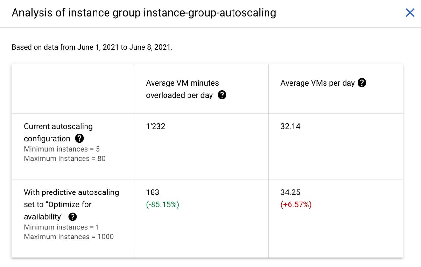Click the red +6.57% change indicator
The width and height of the screenshot is (421, 267).
pos(296,205)
